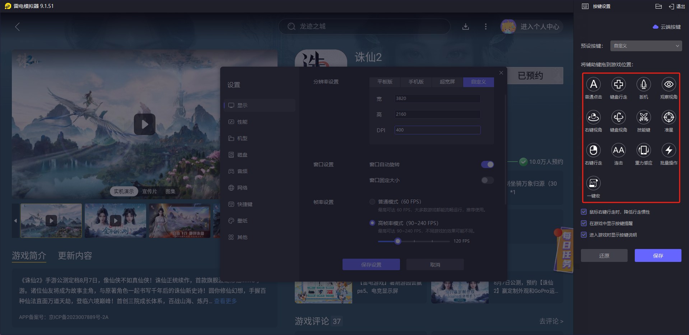Image resolution: width=689 pixels, height=335 pixels.
Task: Click 保存设置 button
Action: [371, 265]
